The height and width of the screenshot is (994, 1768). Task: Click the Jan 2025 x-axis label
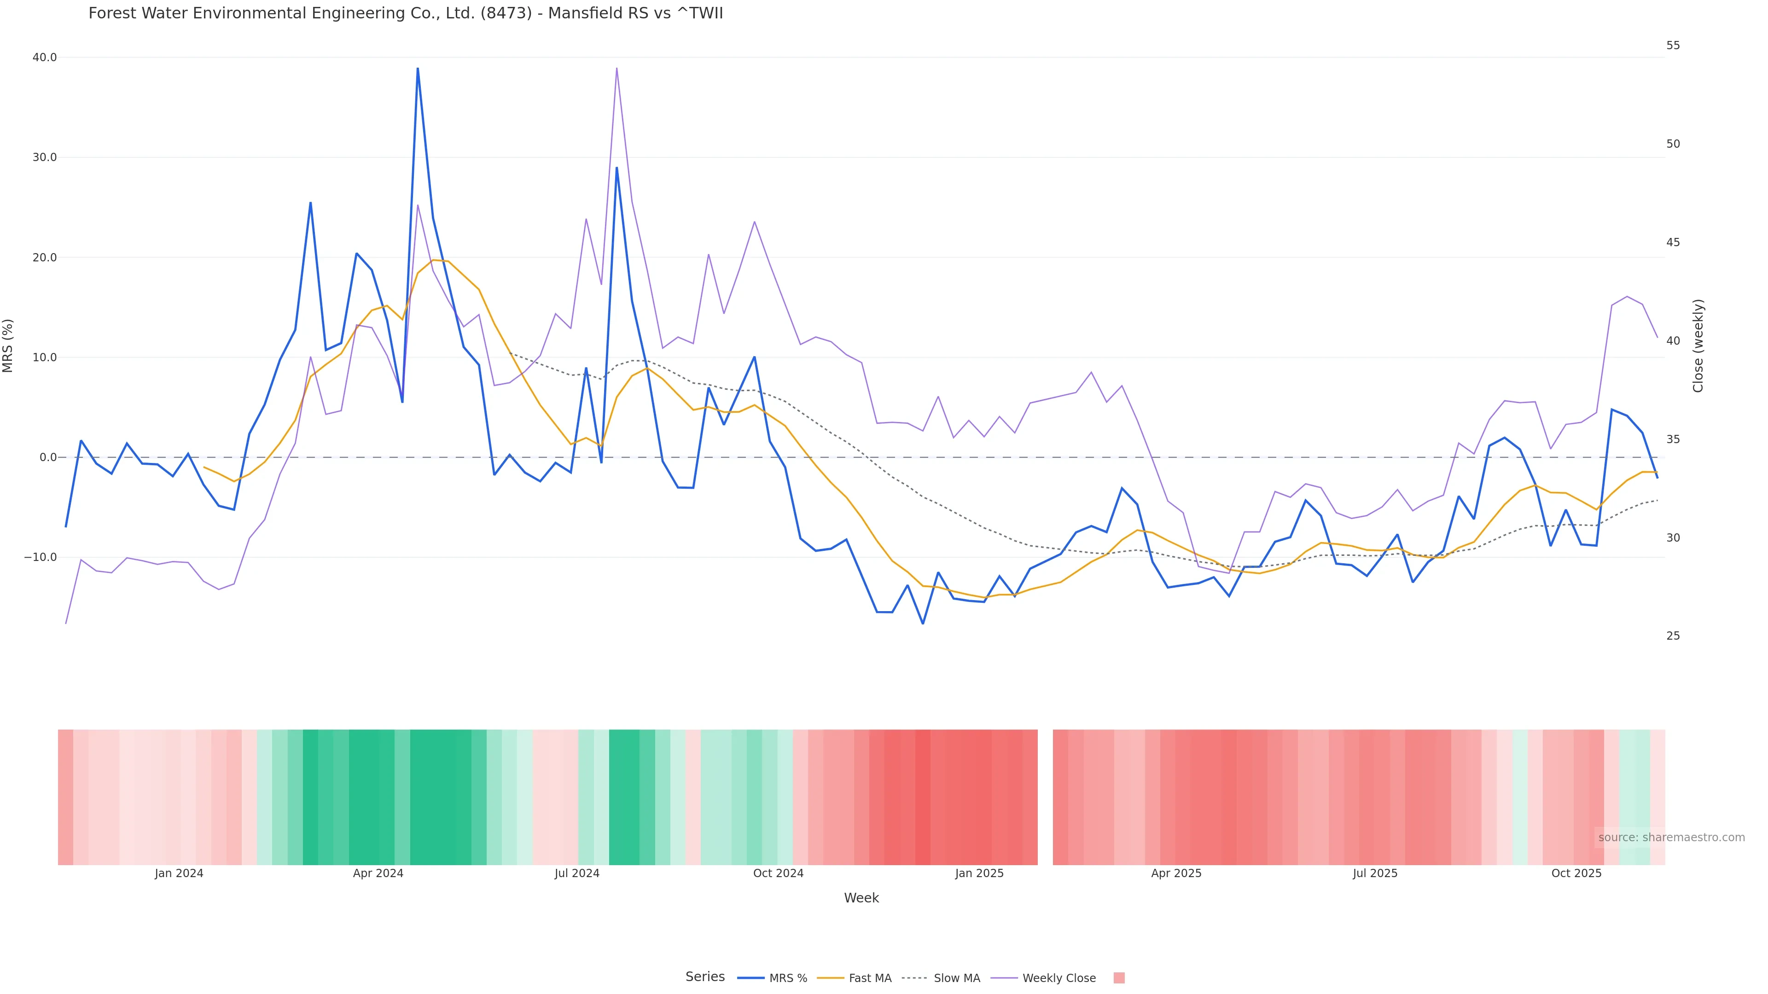click(x=979, y=873)
